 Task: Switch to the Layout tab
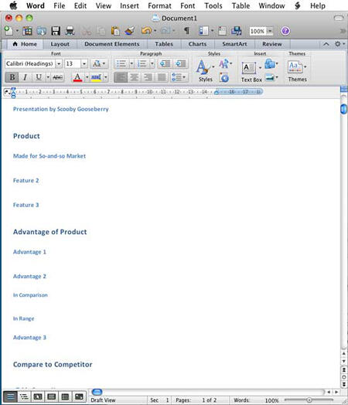click(x=60, y=44)
